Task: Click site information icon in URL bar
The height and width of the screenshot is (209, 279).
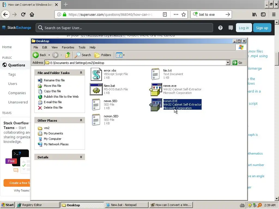Action: [59, 14]
